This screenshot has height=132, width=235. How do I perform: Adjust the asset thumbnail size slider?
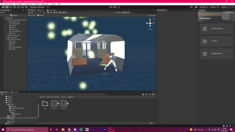pyautogui.click(x=151, y=123)
